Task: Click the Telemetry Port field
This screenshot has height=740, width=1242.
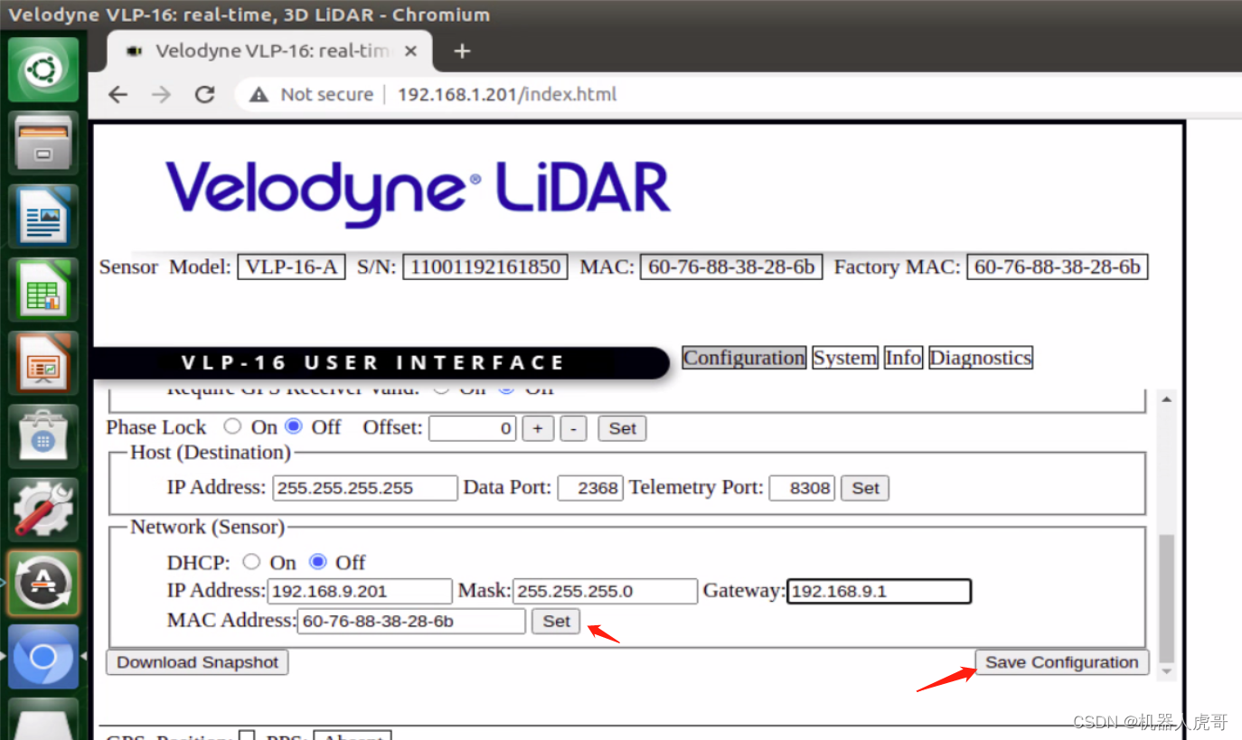Action: pos(802,488)
